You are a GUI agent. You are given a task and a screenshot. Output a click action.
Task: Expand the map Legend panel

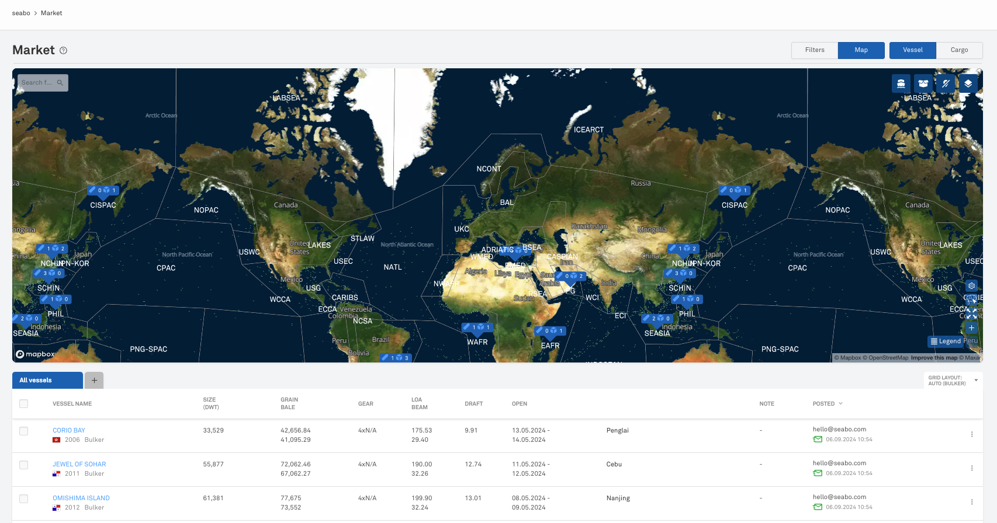tap(945, 341)
